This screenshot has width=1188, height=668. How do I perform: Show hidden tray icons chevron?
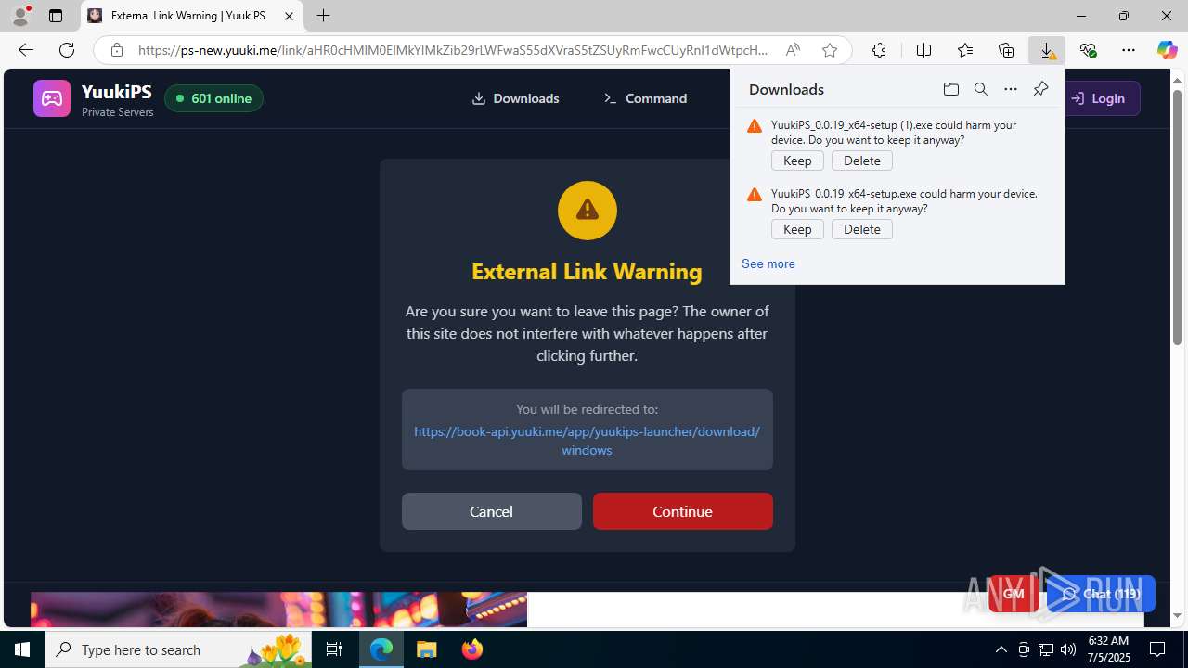tap(1001, 649)
